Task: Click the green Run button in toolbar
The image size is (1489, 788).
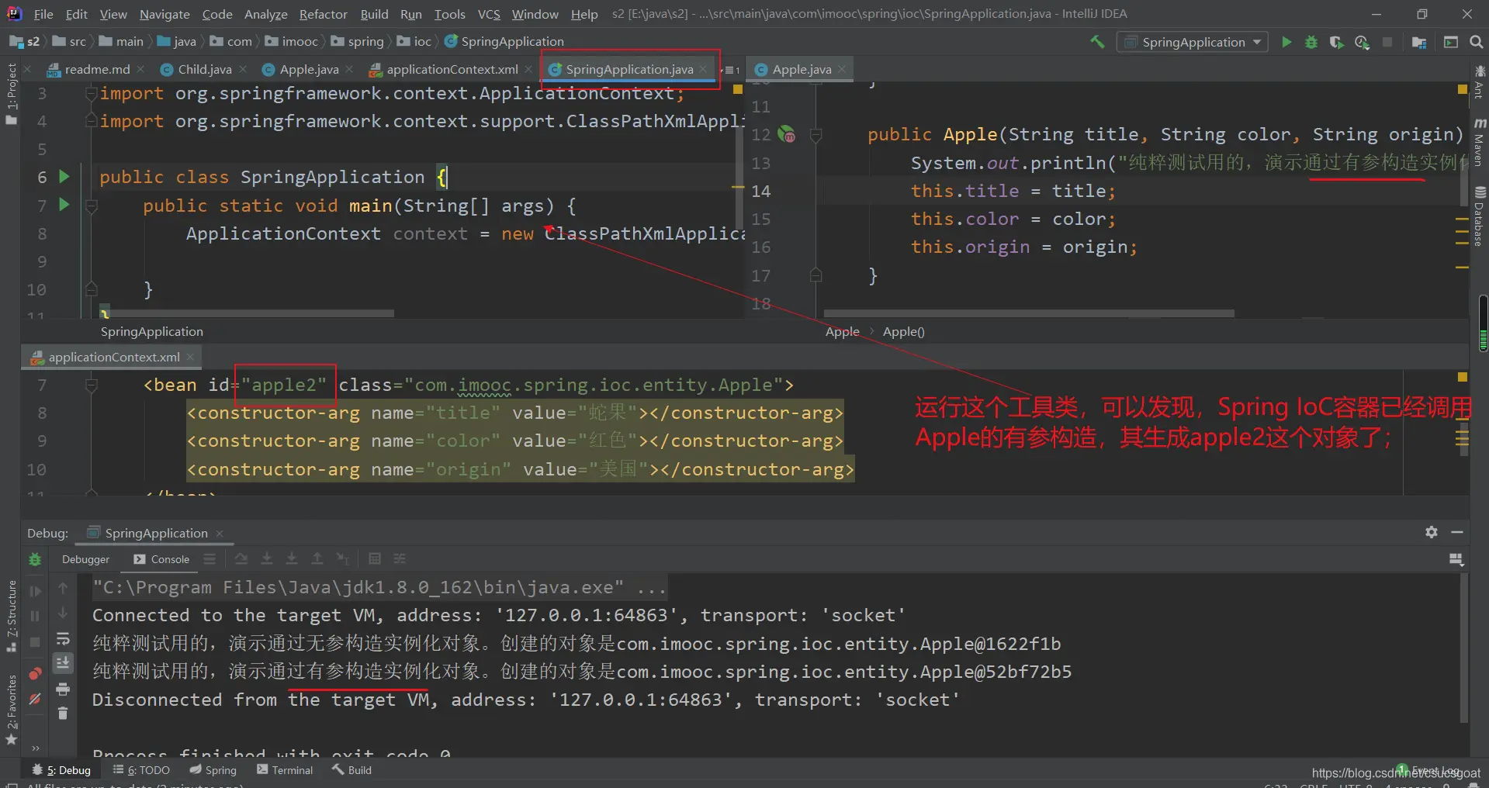Action: coord(1286,42)
